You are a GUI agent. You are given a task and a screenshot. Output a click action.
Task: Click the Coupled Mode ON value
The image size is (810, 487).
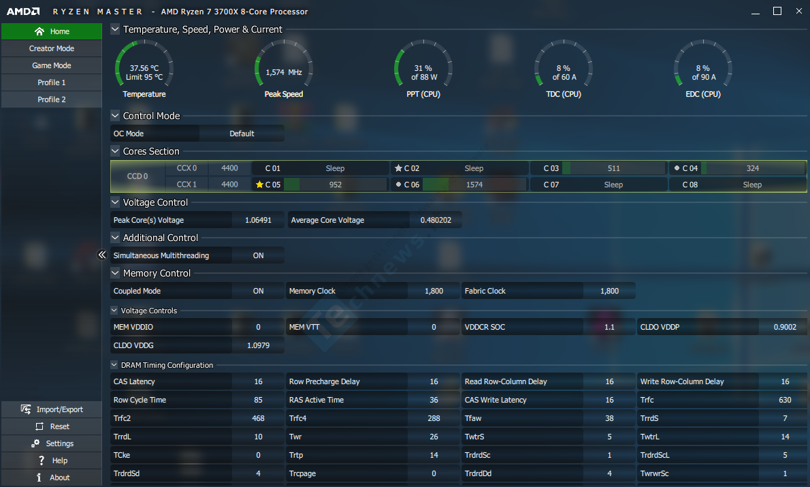pyautogui.click(x=258, y=291)
